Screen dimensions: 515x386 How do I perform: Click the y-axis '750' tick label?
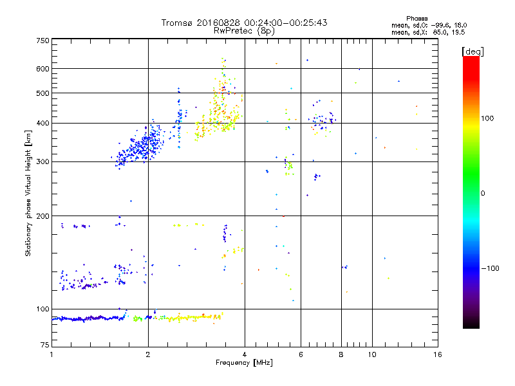click(42, 41)
